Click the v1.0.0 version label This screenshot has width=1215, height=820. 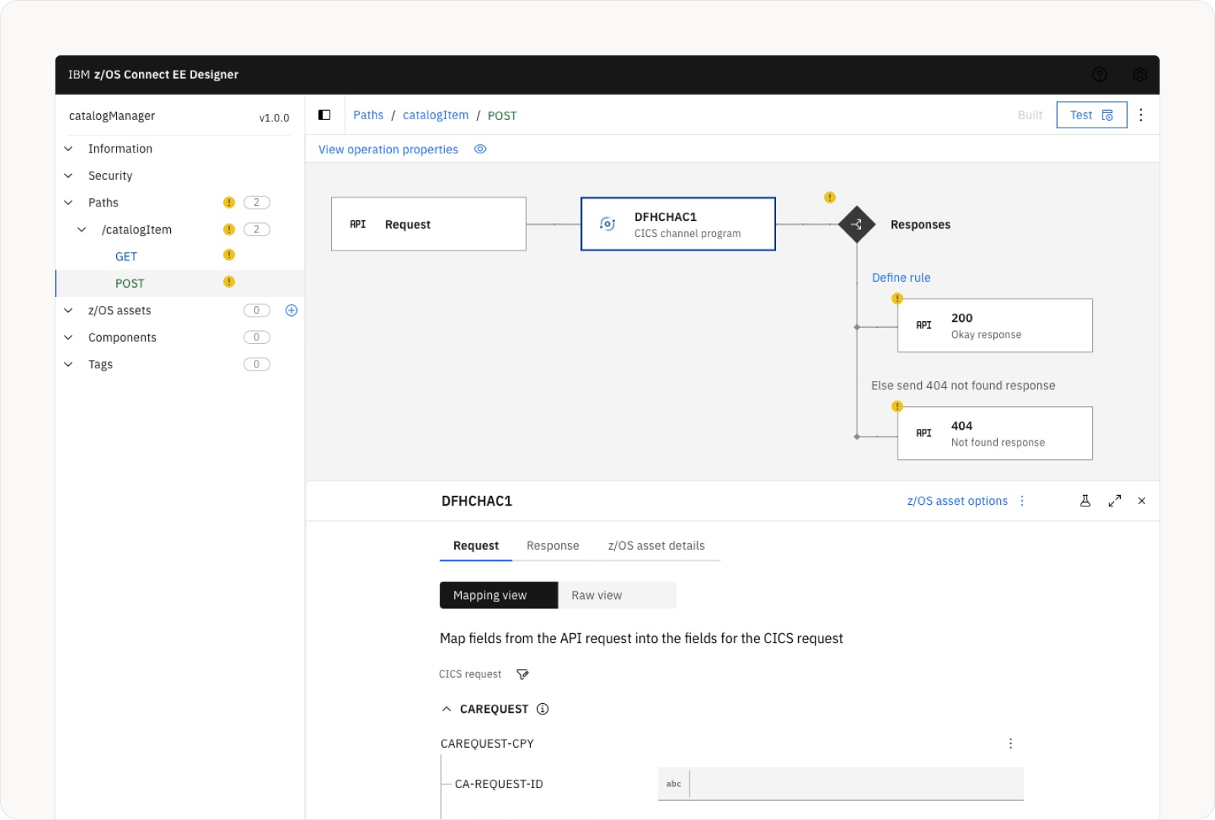point(274,118)
